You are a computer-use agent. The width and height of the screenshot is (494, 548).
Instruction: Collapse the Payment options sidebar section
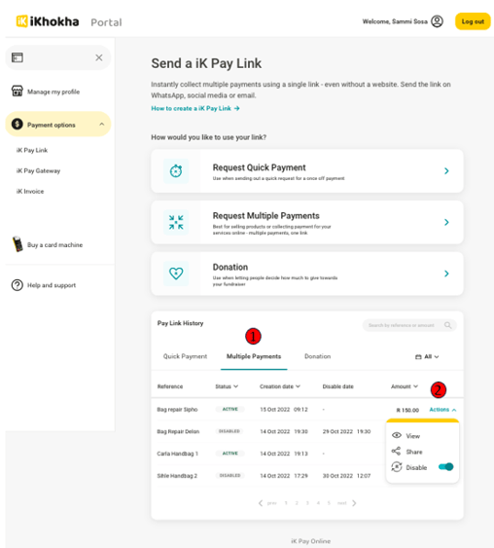point(101,124)
